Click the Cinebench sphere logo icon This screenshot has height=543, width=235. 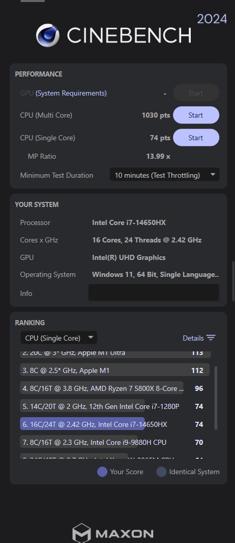point(48,35)
